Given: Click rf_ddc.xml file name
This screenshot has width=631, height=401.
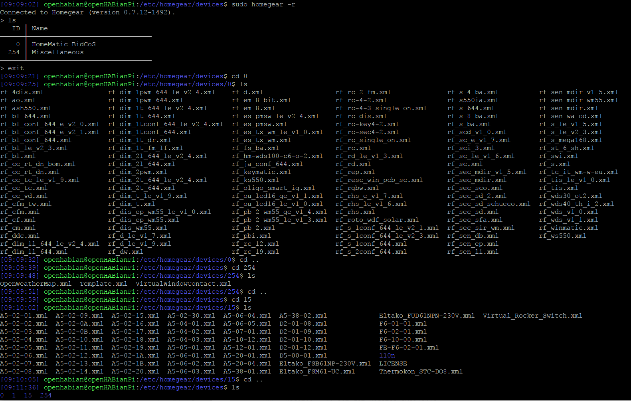Looking at the screenshot, I should (x=20, y=236).
